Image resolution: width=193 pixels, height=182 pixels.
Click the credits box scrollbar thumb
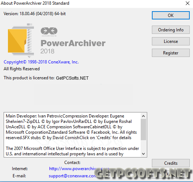tap(143, 129)
